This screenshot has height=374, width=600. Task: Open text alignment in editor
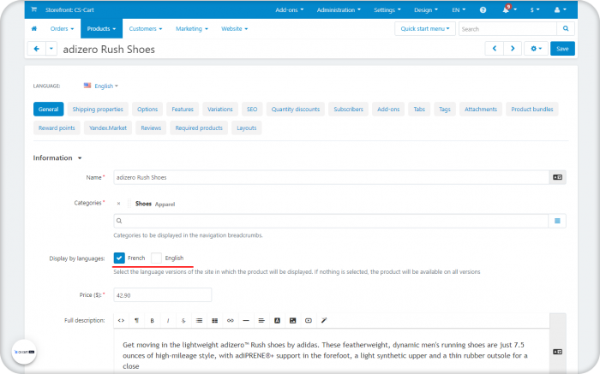(261, 321)
